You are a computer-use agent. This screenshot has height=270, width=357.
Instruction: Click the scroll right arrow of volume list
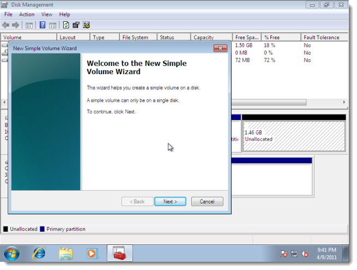click(x=344, y=103)
